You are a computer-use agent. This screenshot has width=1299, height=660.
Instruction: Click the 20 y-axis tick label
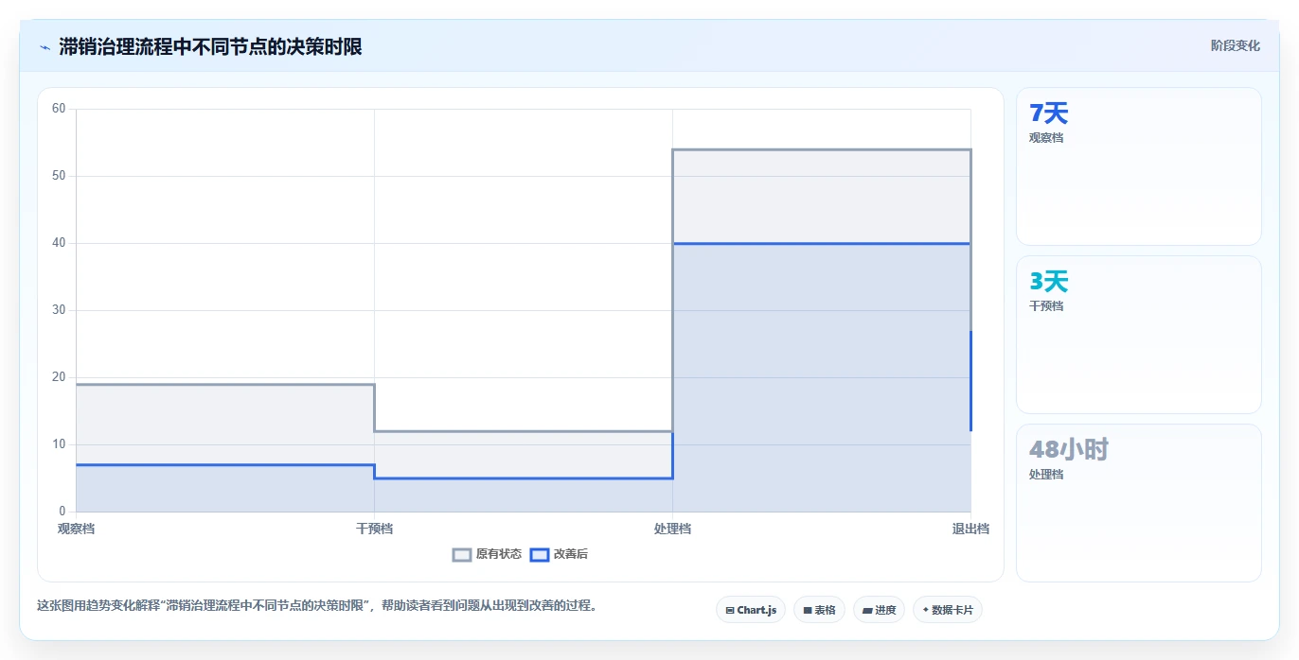pos(59,377)
